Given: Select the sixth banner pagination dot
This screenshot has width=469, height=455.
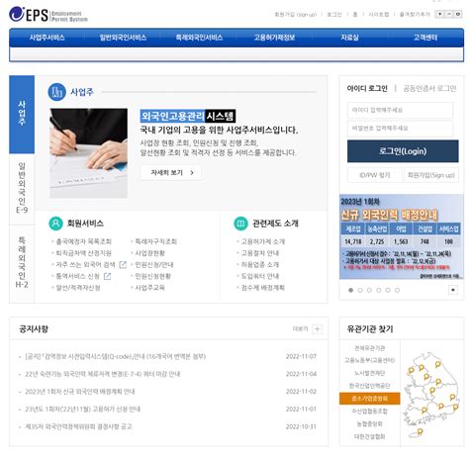Looking at the screenshot, I should [x=397, y=290].
